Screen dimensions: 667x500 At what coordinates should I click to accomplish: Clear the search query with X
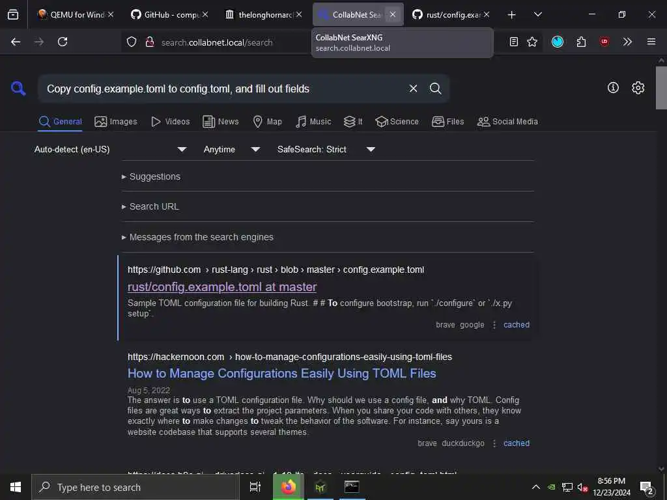[x=413, y=89]
